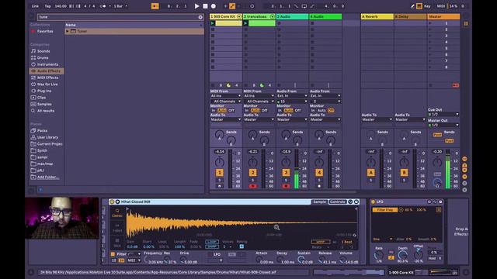Stop playback with the Stop button

click(205, 6)
